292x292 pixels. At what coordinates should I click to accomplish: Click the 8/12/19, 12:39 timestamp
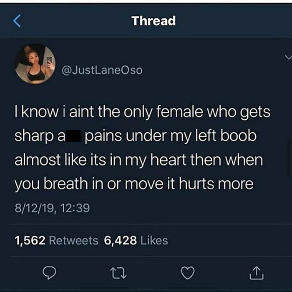coord(52,208)
